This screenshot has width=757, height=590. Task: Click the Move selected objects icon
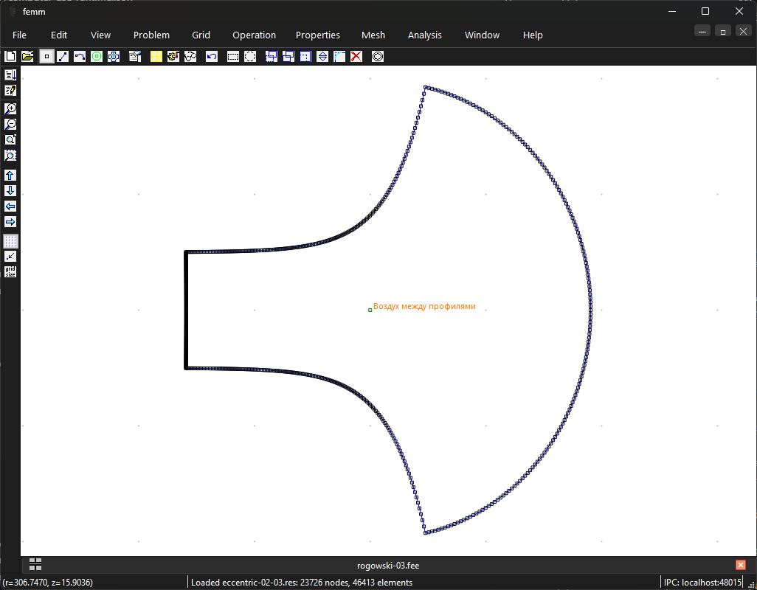pos(272,57)
